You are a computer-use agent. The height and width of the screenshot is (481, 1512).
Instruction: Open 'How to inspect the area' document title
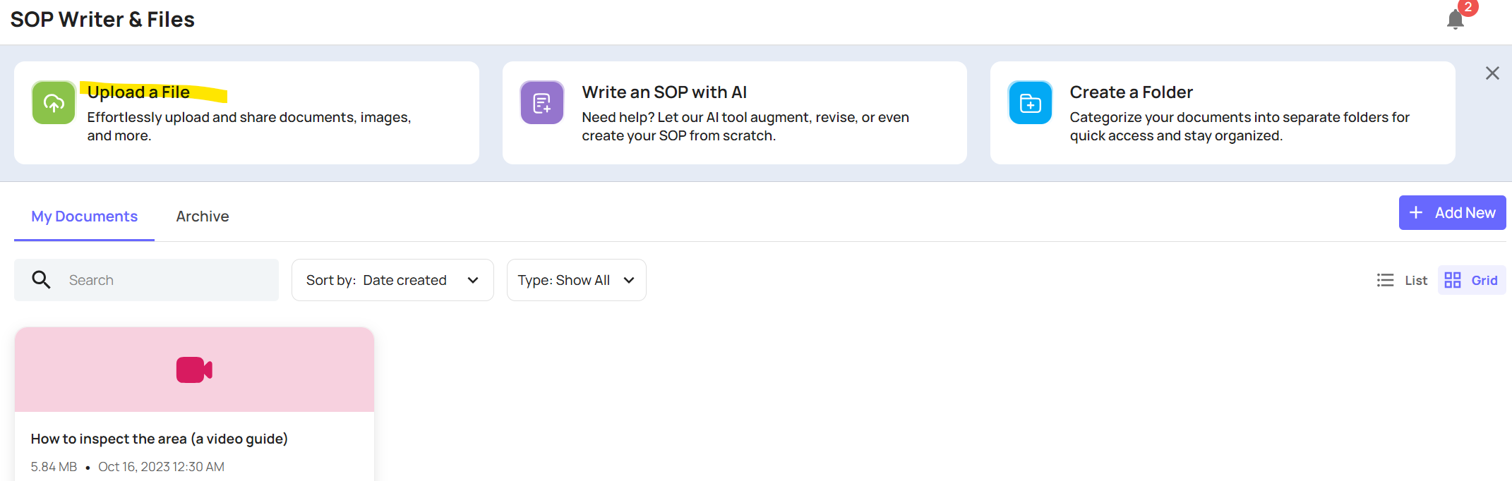[159, 439]
